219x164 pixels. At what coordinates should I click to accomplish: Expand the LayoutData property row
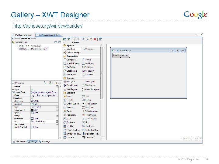tap(13, 92)
